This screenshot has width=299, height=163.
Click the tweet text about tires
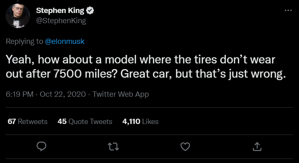141,61
